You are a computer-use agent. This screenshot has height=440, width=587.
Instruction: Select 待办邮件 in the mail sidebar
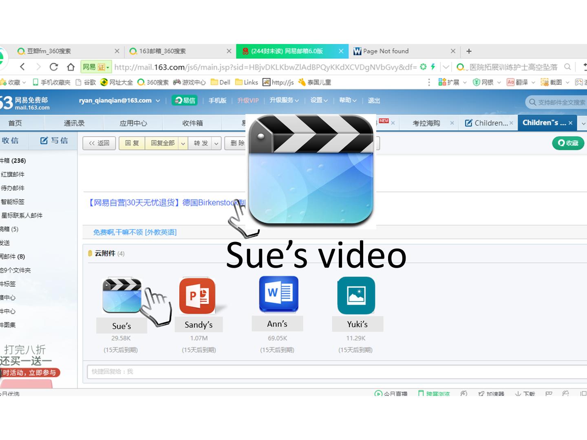coord(13,188)
